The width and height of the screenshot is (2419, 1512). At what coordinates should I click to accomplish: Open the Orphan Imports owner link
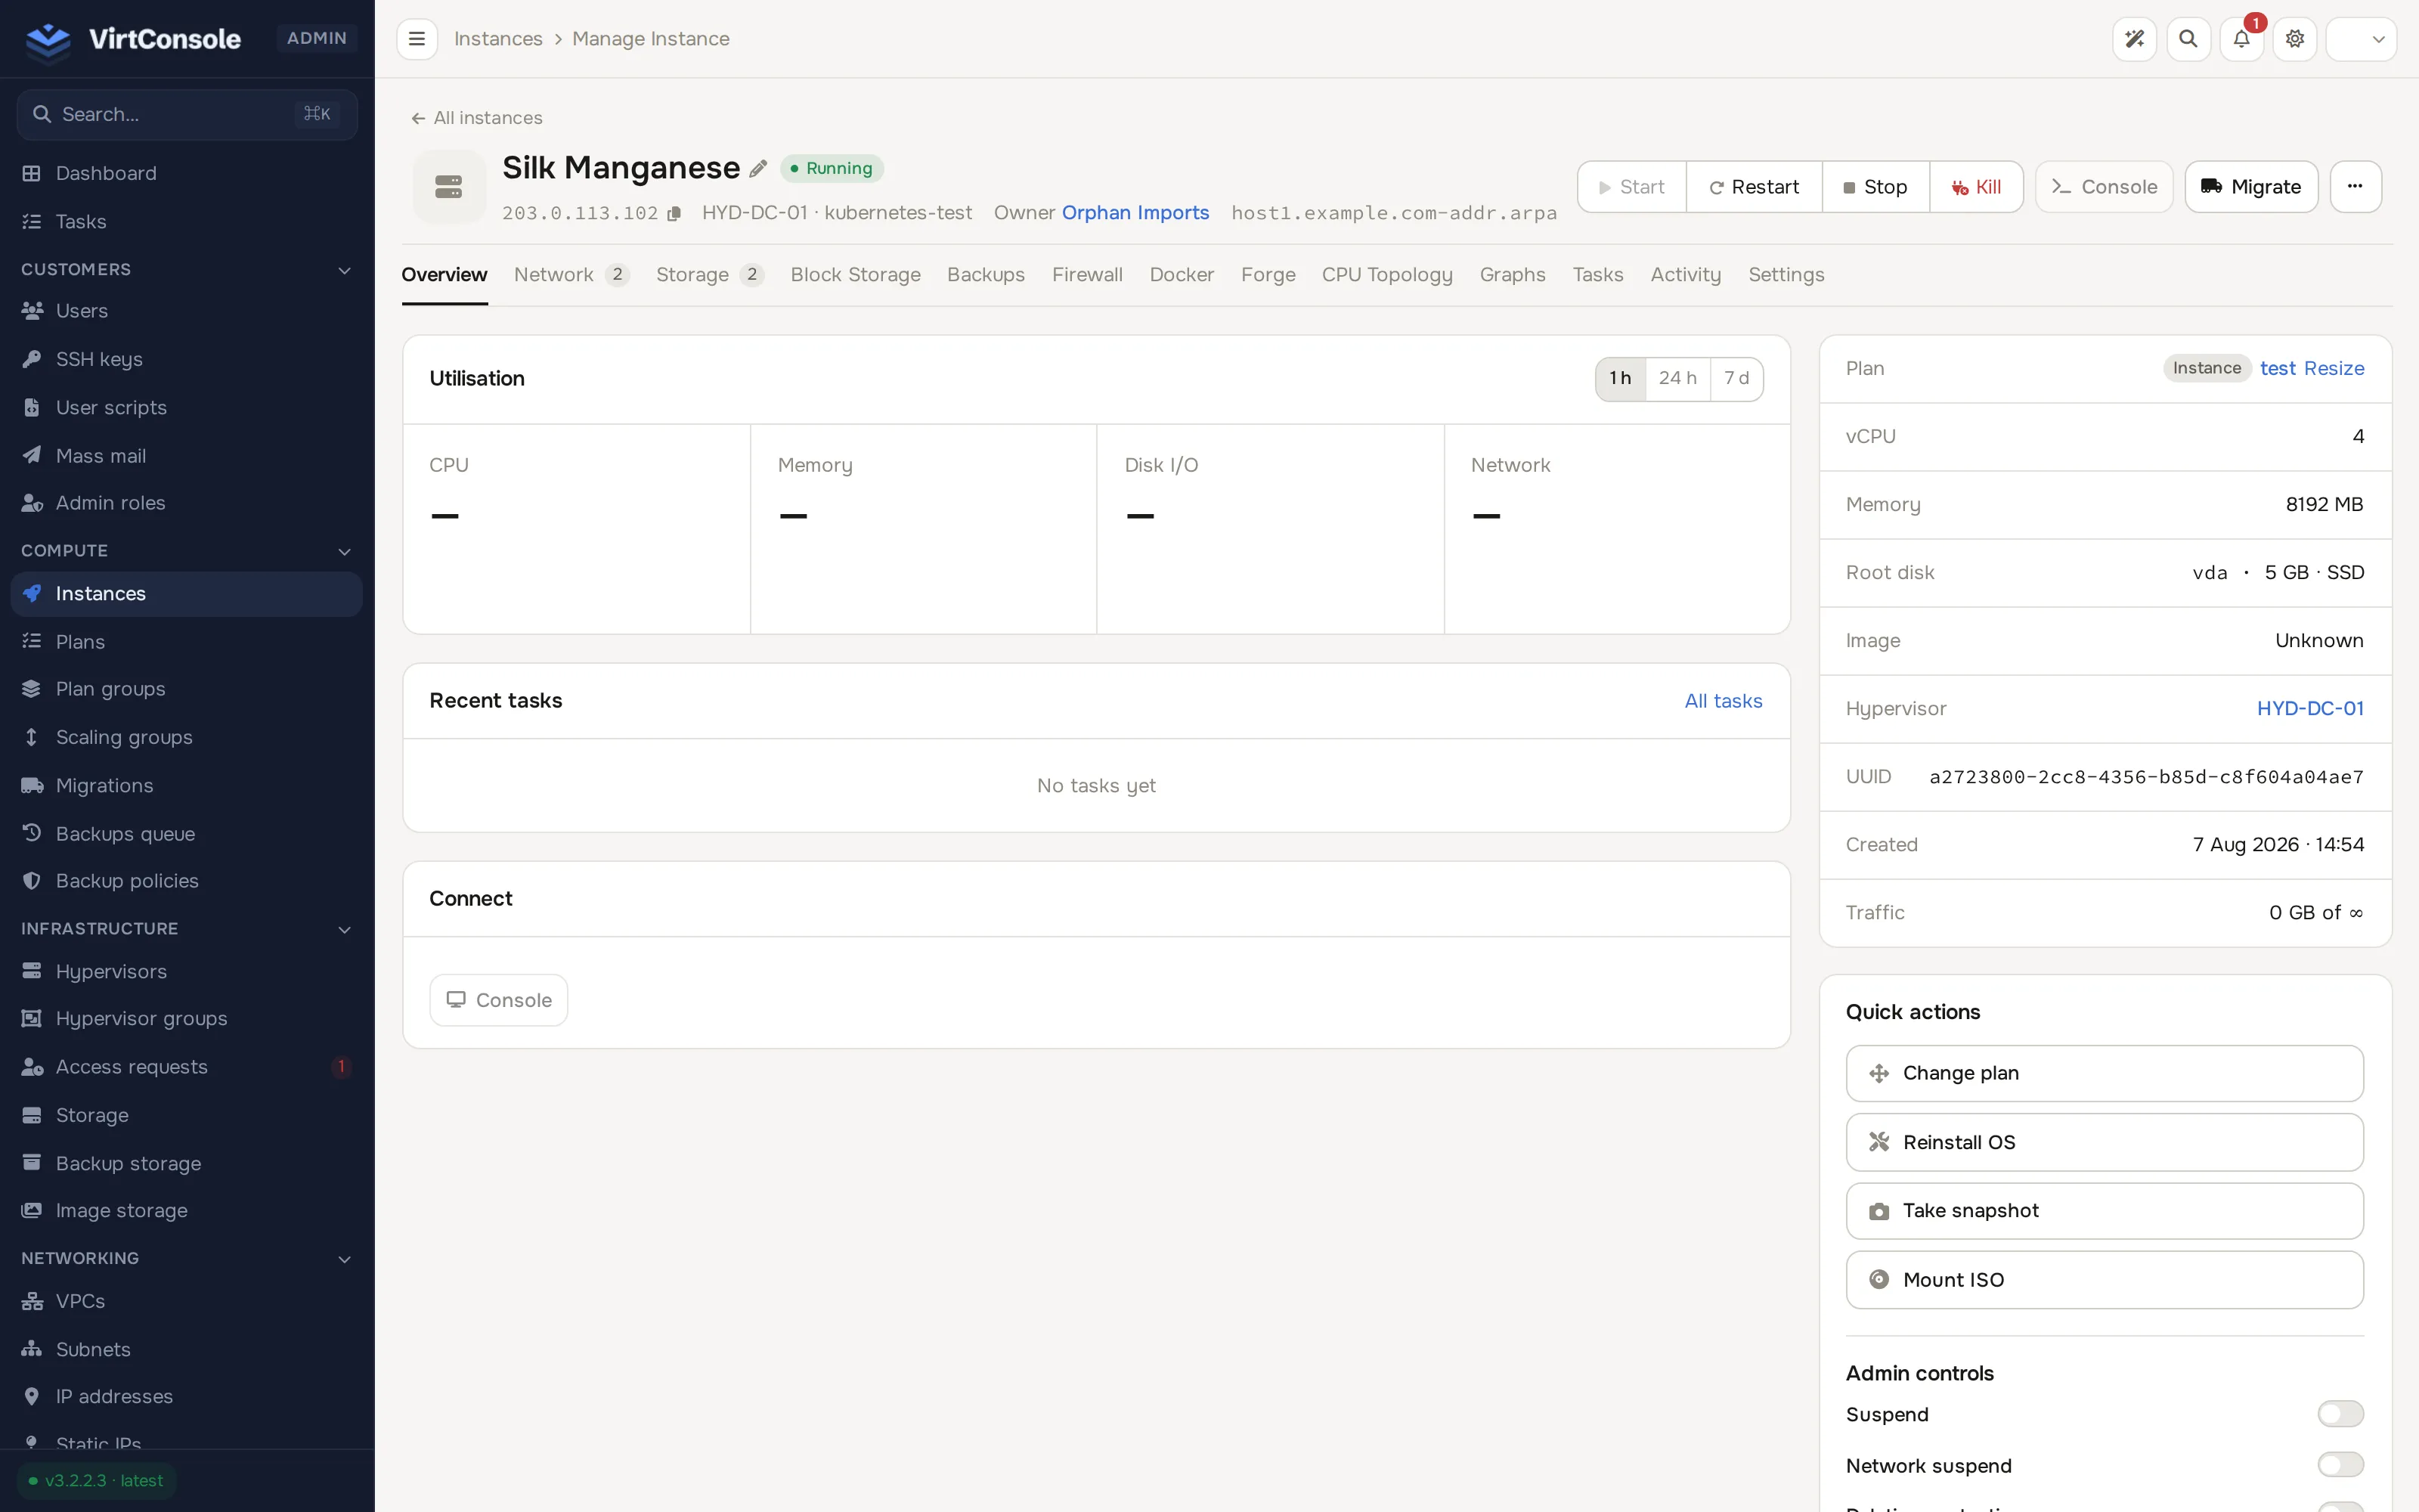click(x=1135, y=212)
